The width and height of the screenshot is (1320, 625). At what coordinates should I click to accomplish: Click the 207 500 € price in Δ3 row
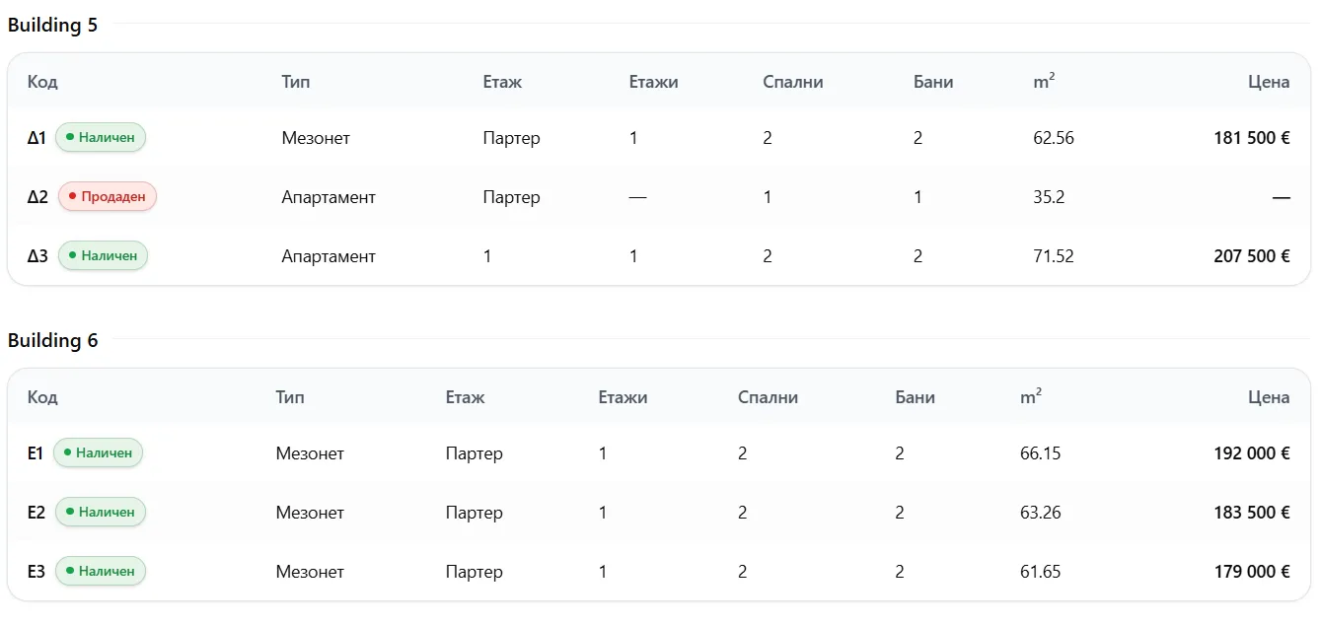1251,256
